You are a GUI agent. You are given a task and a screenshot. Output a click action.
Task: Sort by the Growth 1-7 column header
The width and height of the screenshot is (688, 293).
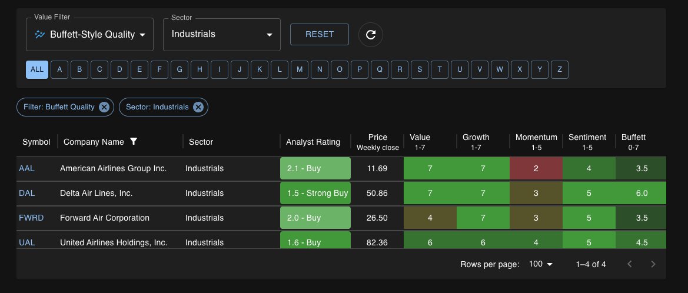pos(476,142)
